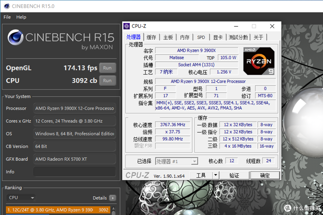Click the 名字 value AMD Ryzen 9 3900X
Screen dimensions: 323x215
point(196,50)
